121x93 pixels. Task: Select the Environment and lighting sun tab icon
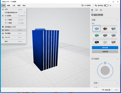pyautogui.click(x=92, y=10)
